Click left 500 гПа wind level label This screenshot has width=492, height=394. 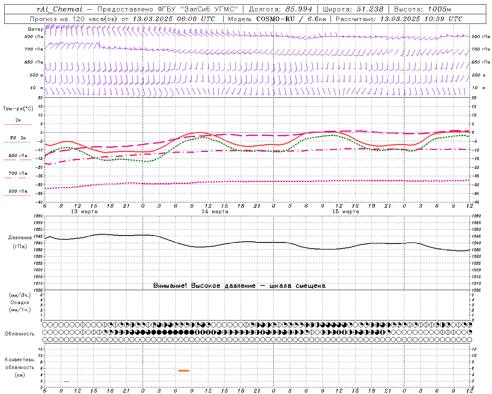pyautogui.click(x=34, y=37)
